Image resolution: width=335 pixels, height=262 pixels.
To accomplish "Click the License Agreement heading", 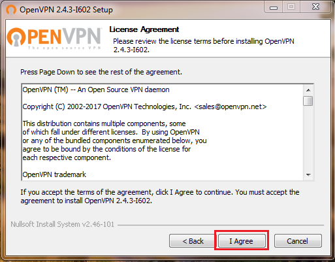I will [144, 29].
